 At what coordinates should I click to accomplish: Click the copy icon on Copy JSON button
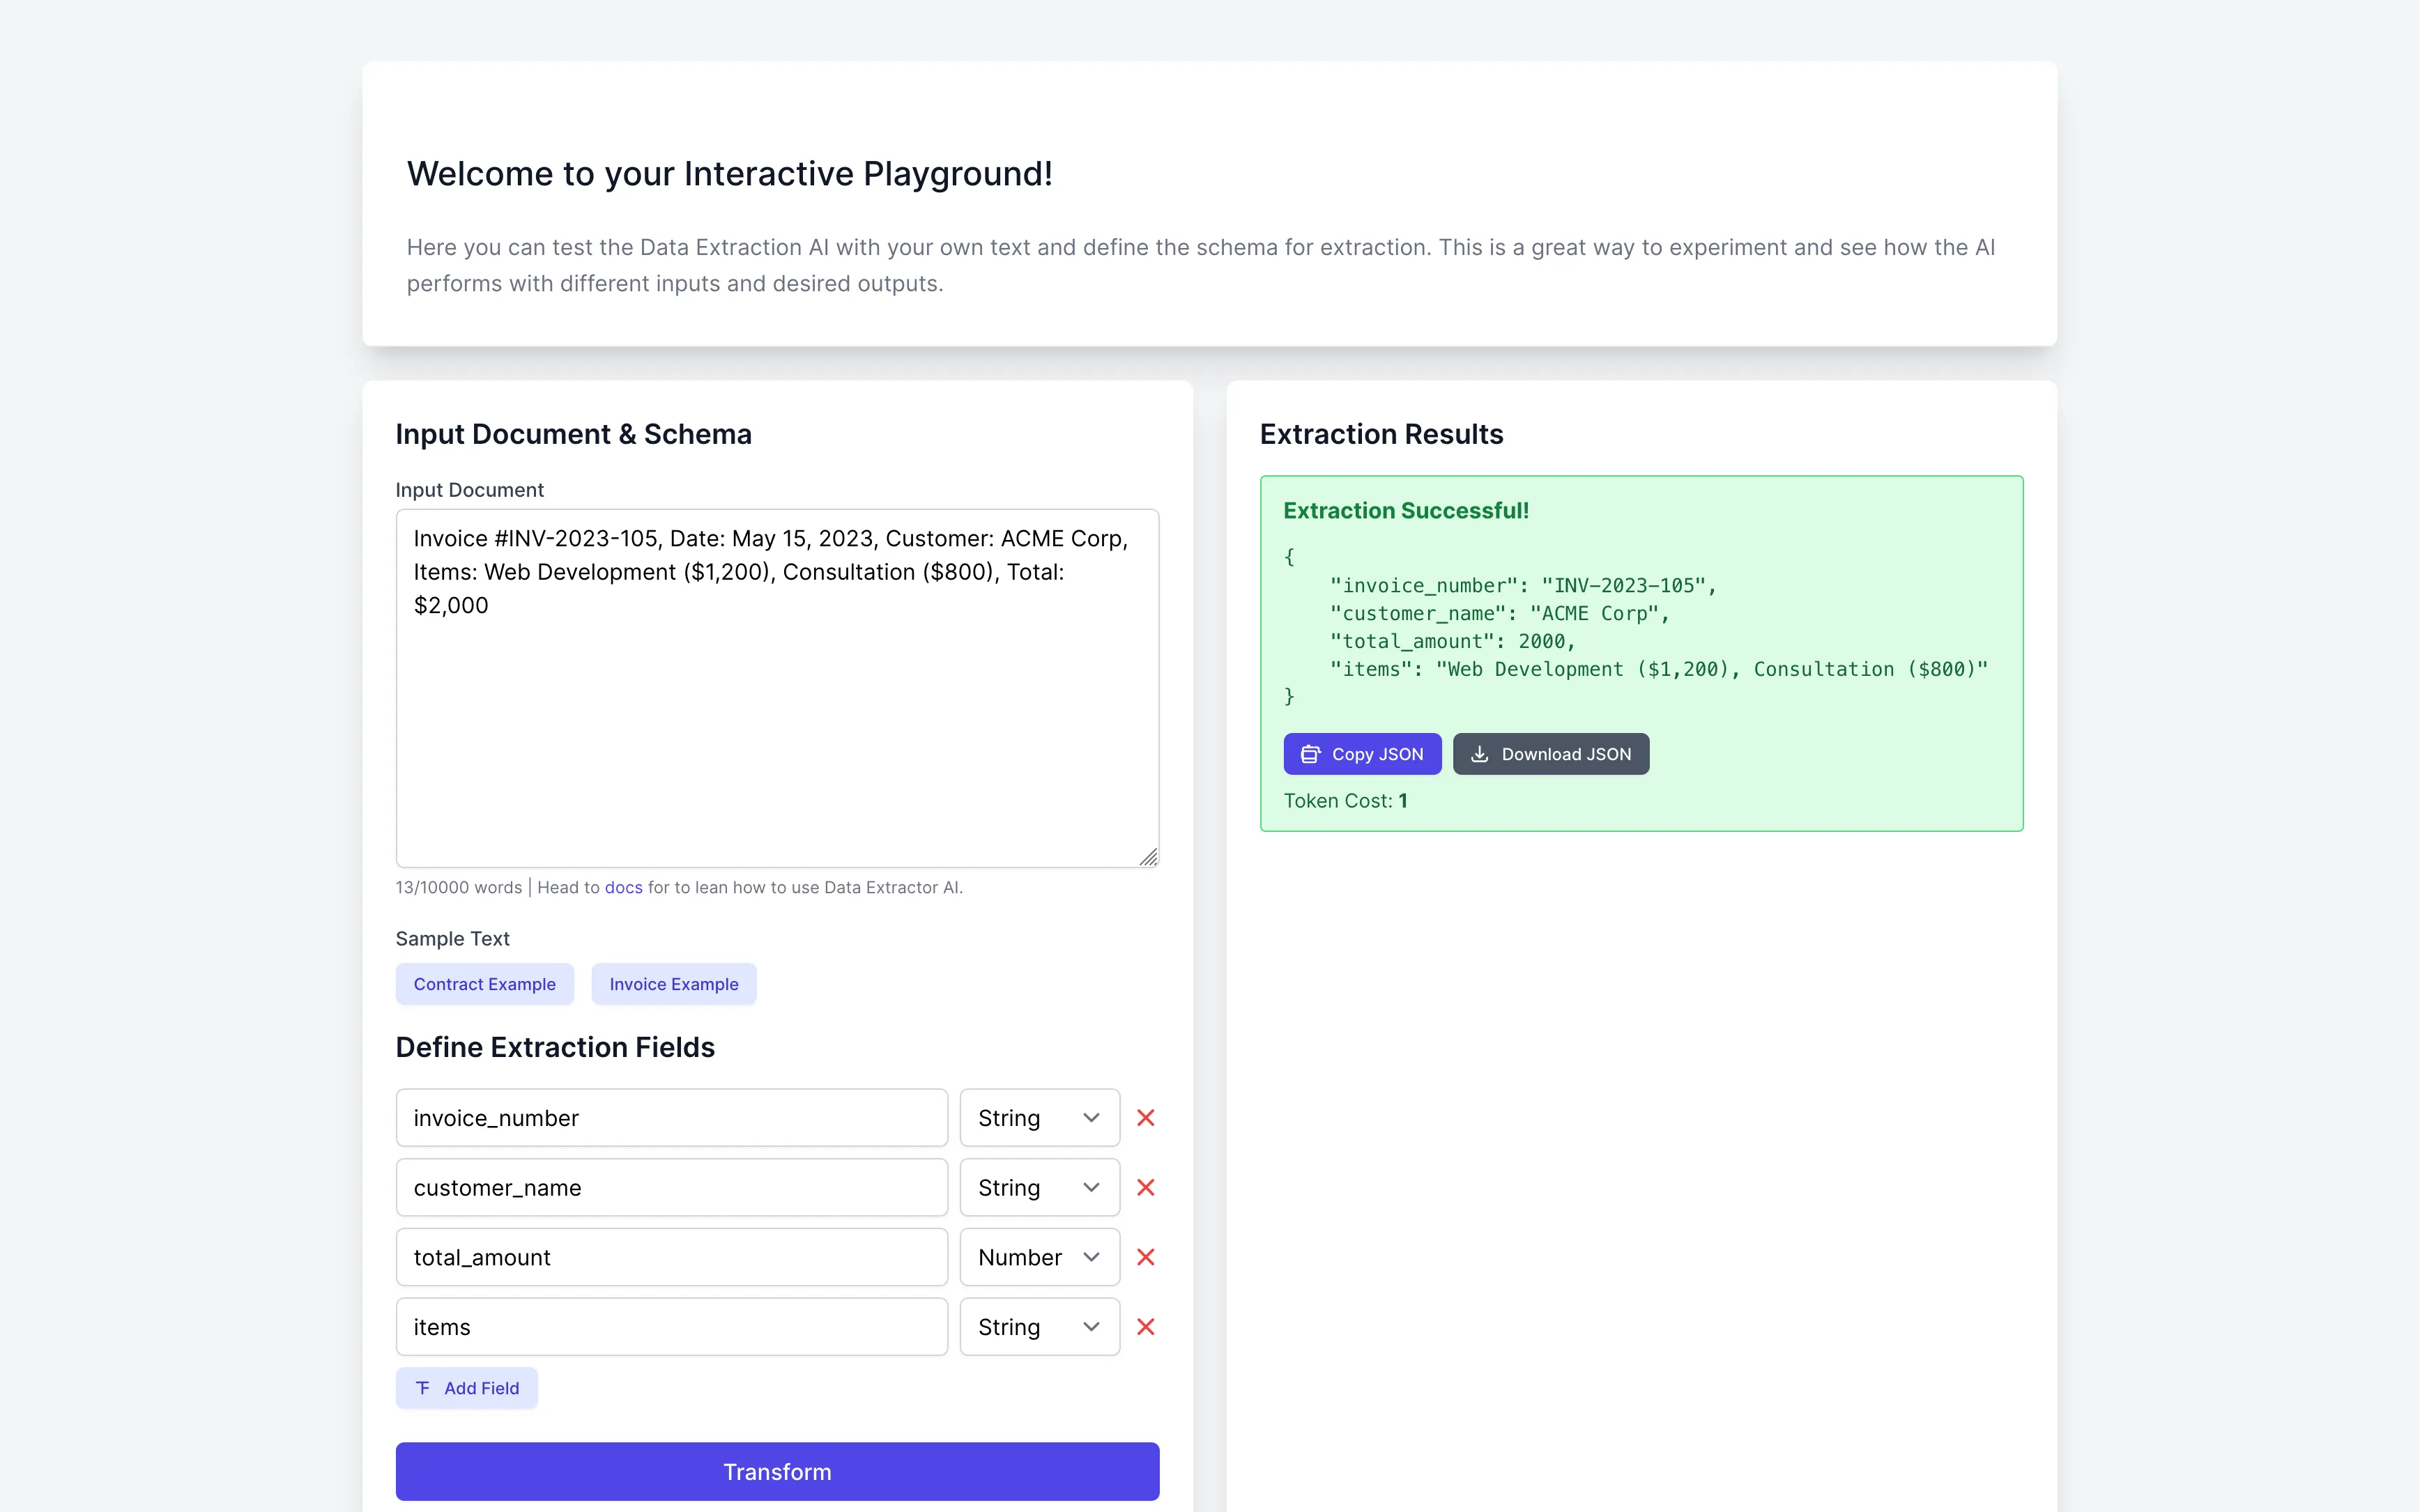coord(1310,753)
